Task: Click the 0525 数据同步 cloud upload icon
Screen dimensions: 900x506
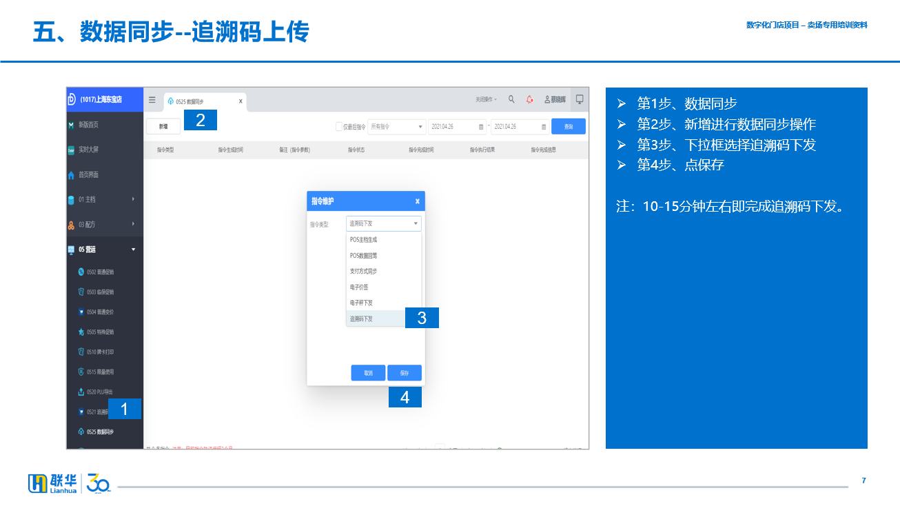Action: click(x=81, y=432)
